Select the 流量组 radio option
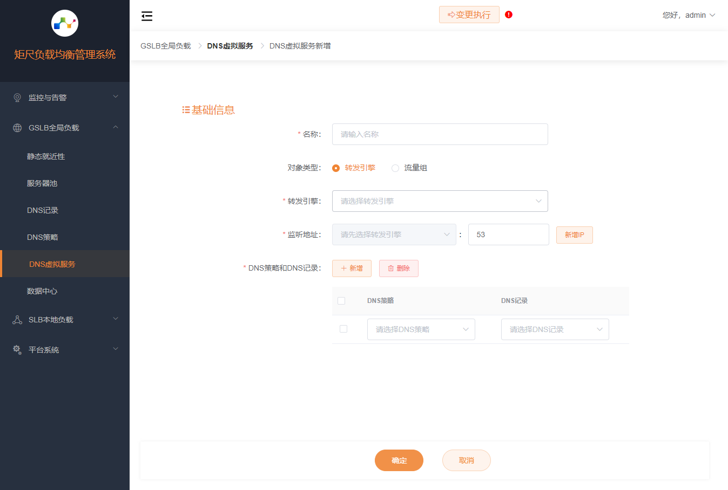 (x=395, y=168)
